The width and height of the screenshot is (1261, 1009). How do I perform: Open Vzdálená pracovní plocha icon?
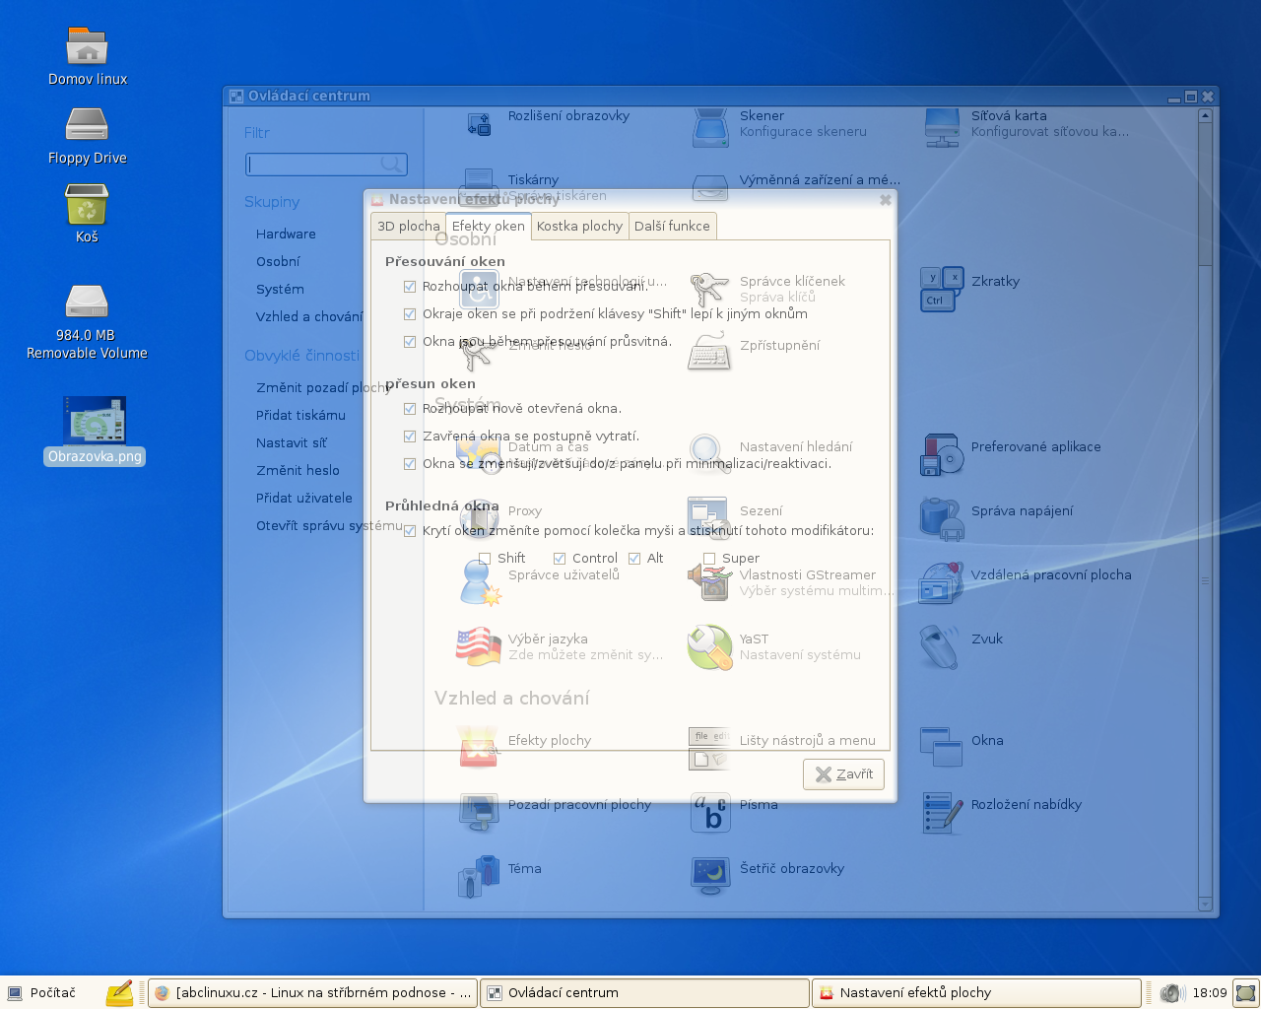click(x=942, y=582)
